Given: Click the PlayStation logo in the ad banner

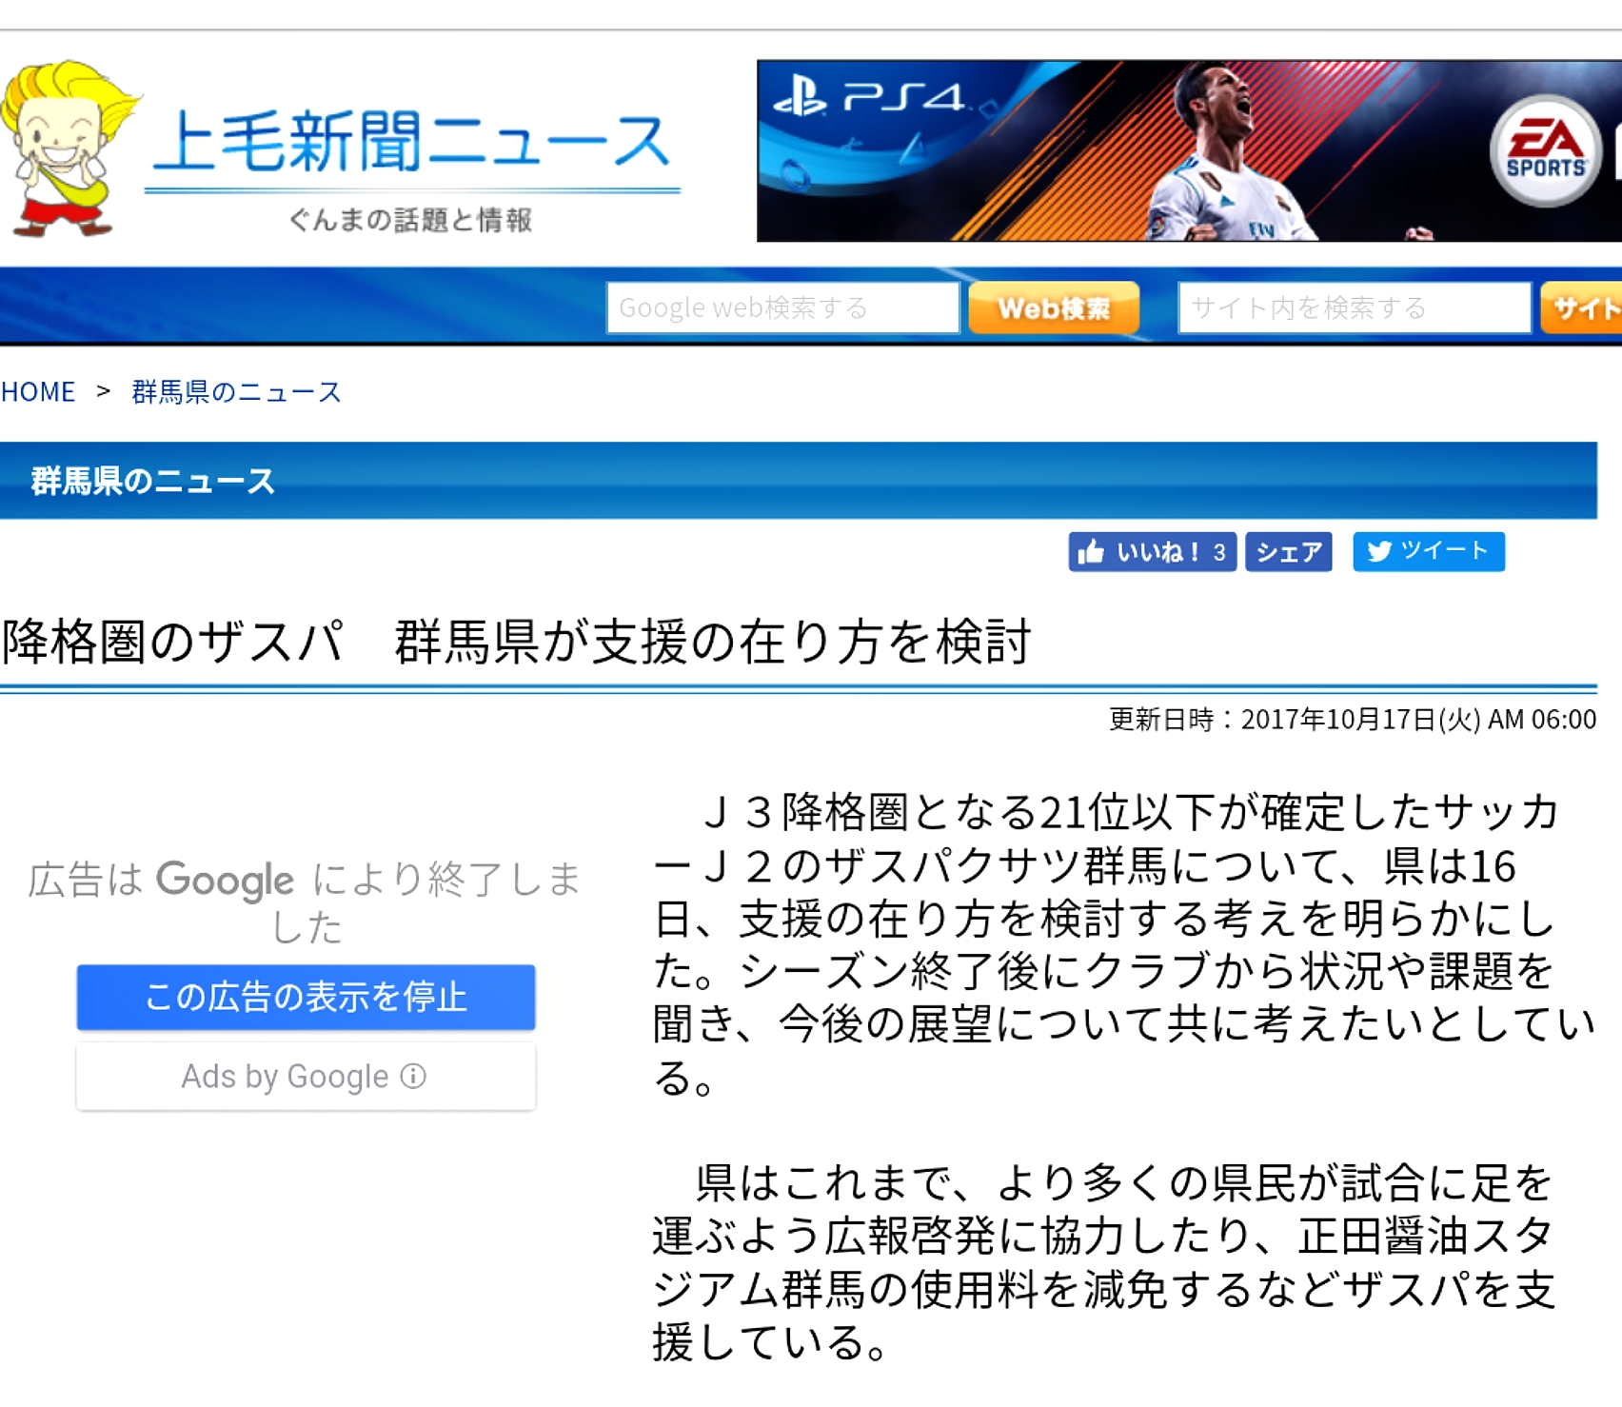Looking at the screenshot, I should [800, 98].
